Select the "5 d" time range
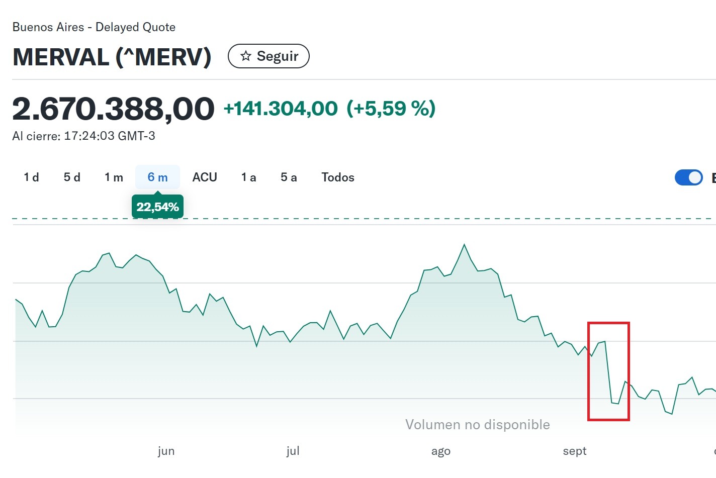This screenshot has width=716, height=478. tap(71, 177)
